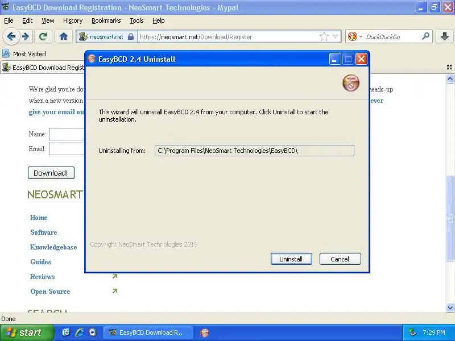Click the page scrollbar up arrow

(450, 78)
